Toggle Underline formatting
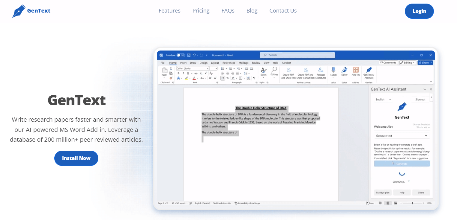Screen dimensions: 457x220 tap(188, 73)
